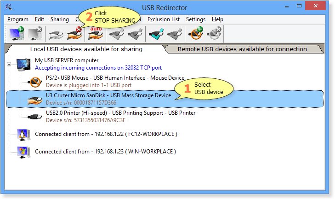The width and height of the screenshot is (335, 200).
Task: Click serial number 5731355031476A9C3F text
Action: coord(100,120)
